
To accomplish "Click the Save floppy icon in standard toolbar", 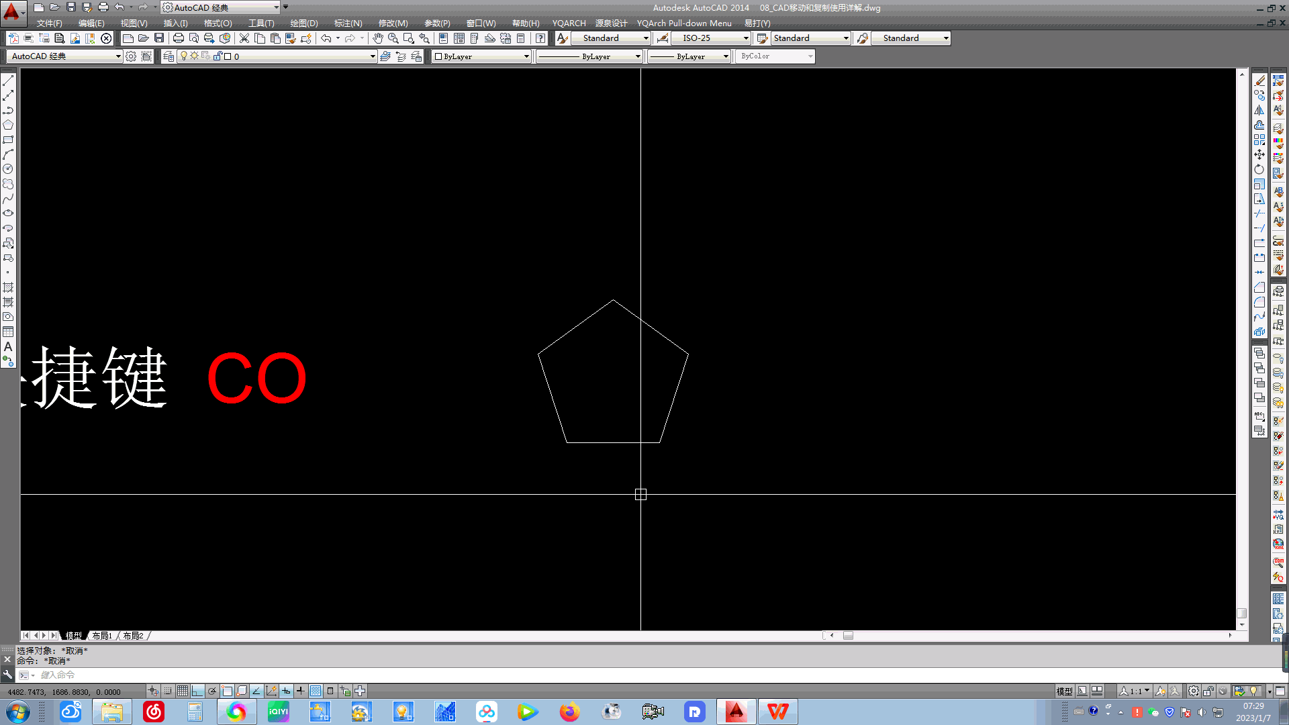I will [159, 38].
